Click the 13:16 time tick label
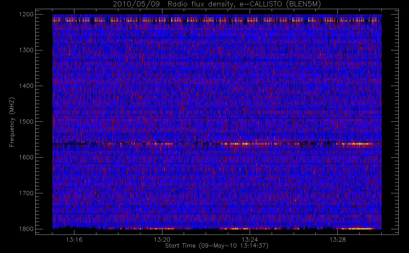 click(74, 240)
